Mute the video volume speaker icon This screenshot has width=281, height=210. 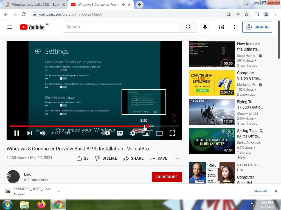43,133
